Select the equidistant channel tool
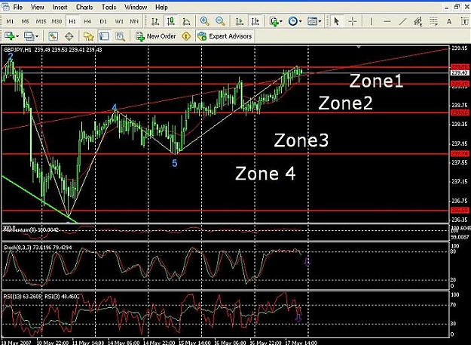Image resolution: width=471 pixels, height=345 pixels. [x=417, y=21]
